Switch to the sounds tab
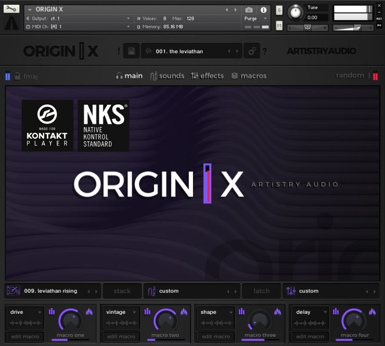This screenshot has height=346, width=385. pos(167,76)
